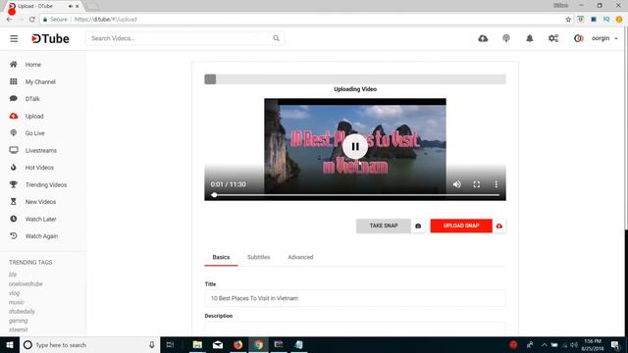
Task: Select the music trending tag
Action: [x=17, y=302]
